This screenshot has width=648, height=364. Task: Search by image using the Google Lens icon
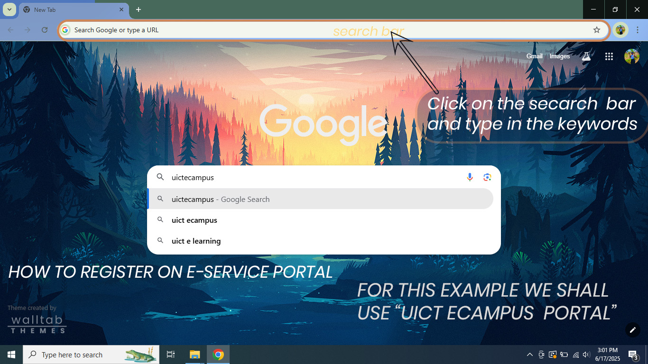(x=487, y=177)
